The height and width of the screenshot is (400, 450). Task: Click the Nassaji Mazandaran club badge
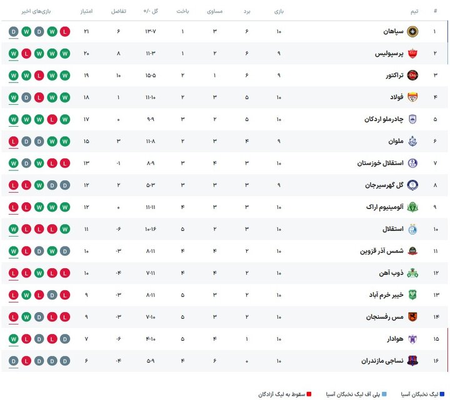click(412, 361)
